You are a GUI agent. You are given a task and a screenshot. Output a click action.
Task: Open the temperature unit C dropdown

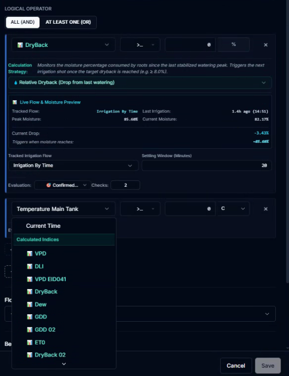pyautogui.click(x=233, y=209)
